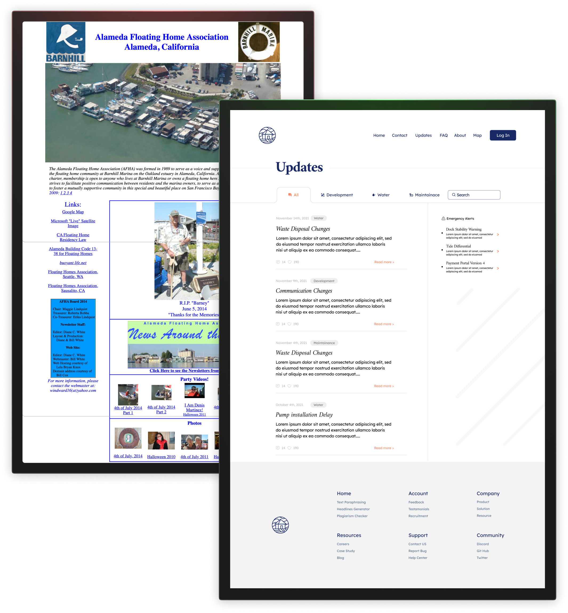Click the house logo in the footer
This screenshot has height=613, width=568.
tap(280, 525)
